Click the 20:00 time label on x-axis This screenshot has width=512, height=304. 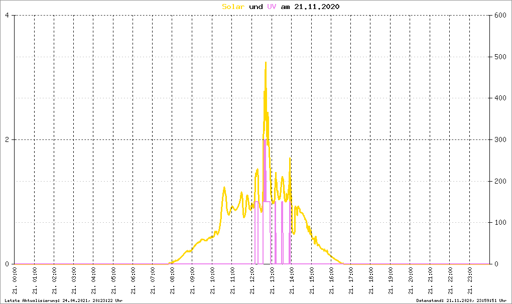pos(411,281)
